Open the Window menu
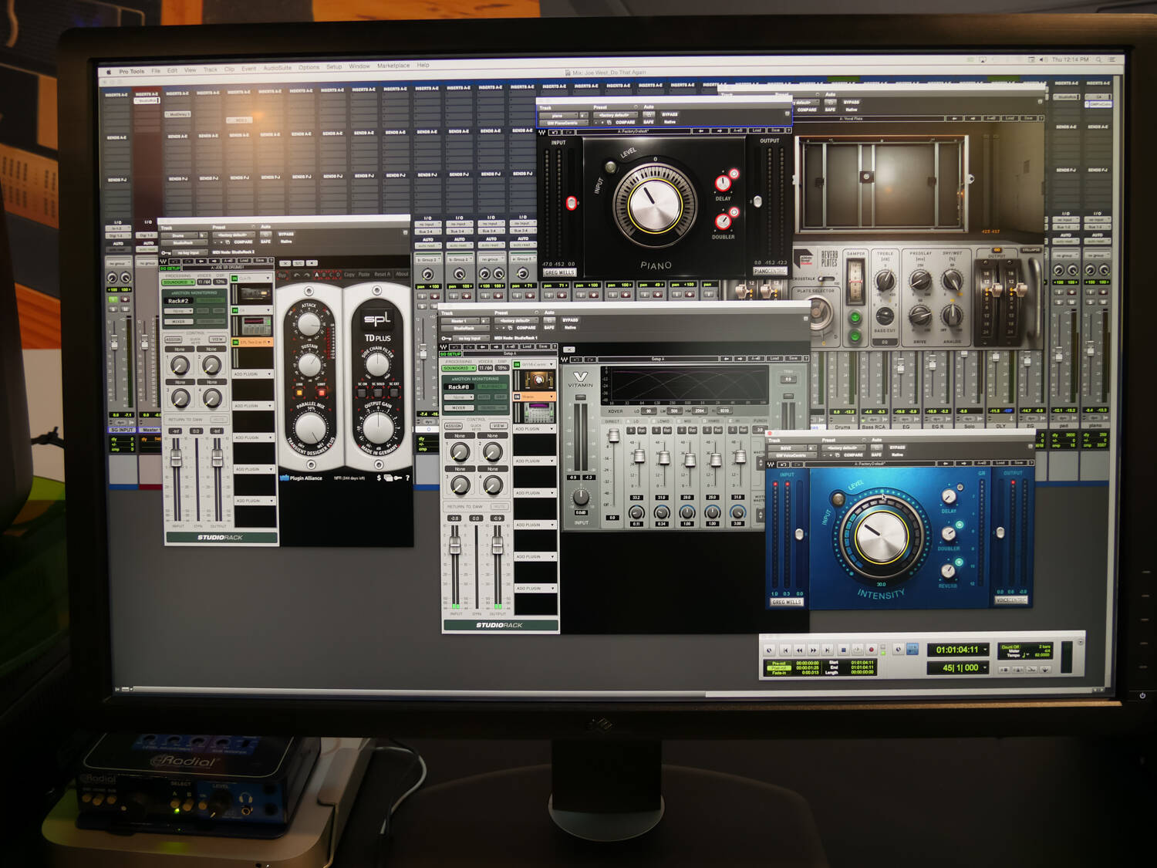Image resolution: width=1157 pixels, height=868 pixels. click(359, 66)
